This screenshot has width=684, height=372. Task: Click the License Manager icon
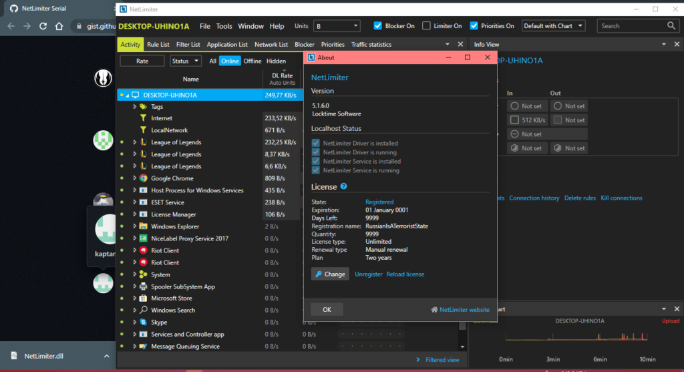click(143, 214)
